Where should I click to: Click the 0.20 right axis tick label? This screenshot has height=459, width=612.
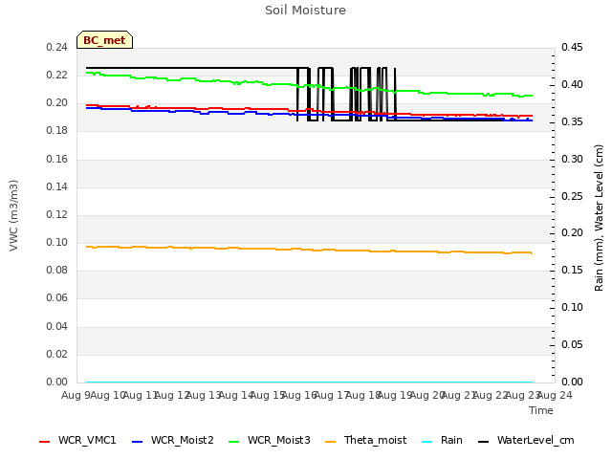coord(572,233)
